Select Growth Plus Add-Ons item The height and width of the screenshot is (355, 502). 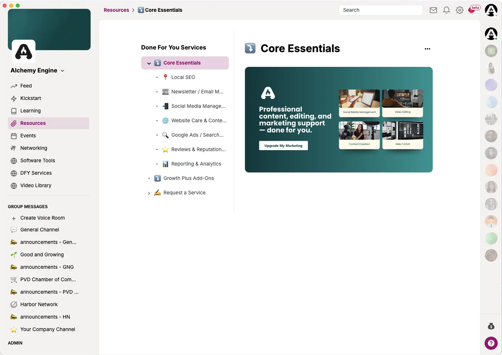pyautogui.click(x=188, y=178)
